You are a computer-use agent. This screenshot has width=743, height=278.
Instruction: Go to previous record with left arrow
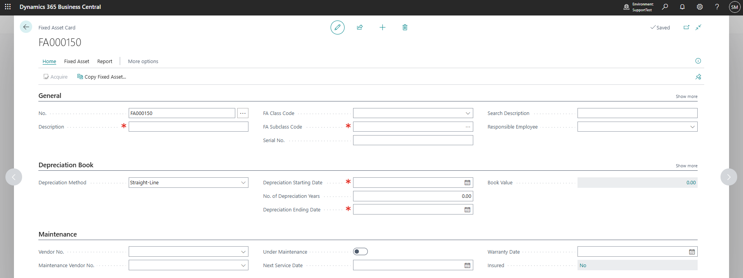click(14, 177)
